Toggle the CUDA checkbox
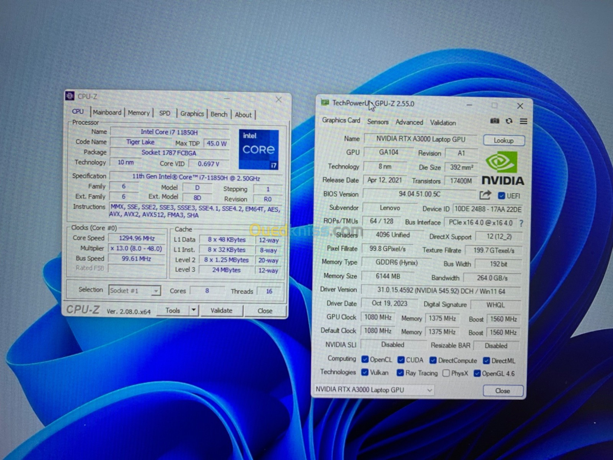The width and height of the screenshot is (613, 460). 401,360
